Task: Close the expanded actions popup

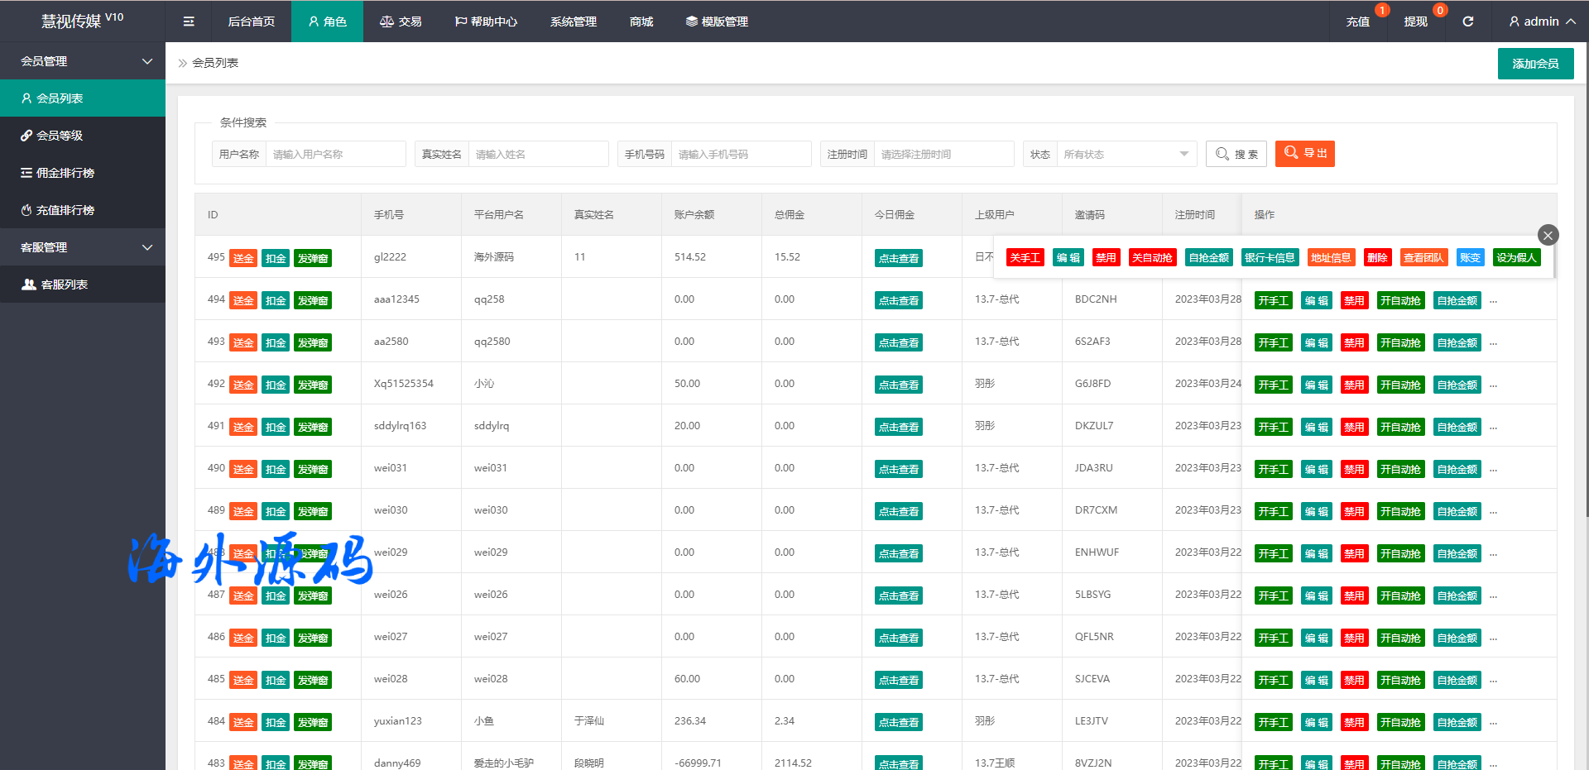Action: click(x=1548, y=235)
